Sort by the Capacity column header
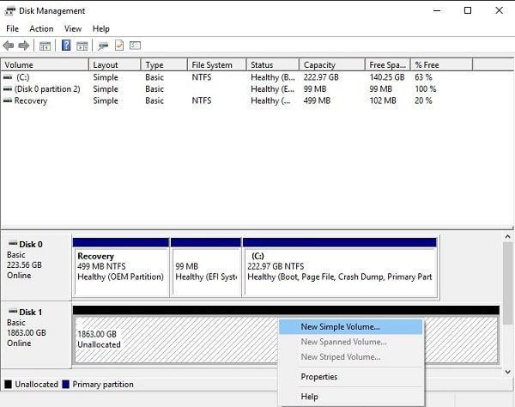The image size is (515, 407). pyautogui.click(x=332, y=64)
